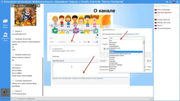Click chat author name 'Татьяна Ерощенко'

(23, 81)
